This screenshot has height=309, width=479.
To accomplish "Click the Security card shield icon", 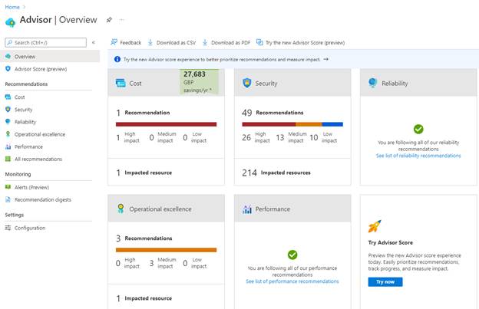I will 247,83.
